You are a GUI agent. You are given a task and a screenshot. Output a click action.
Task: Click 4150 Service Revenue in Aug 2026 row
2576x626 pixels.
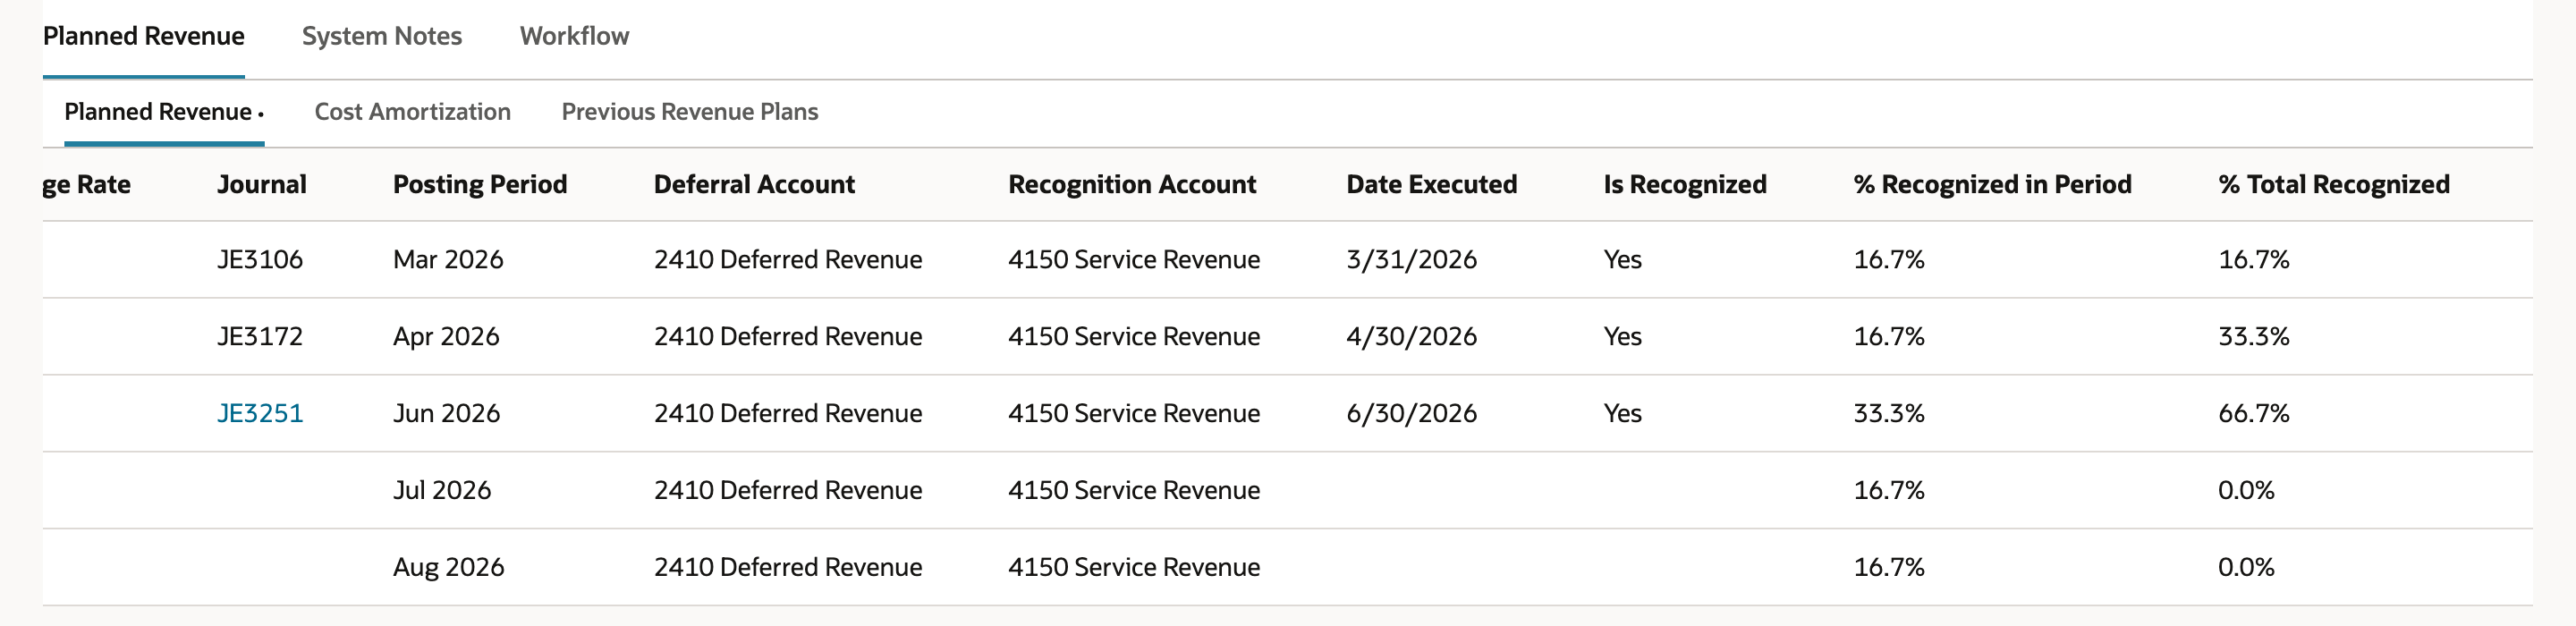(1134, 567)
